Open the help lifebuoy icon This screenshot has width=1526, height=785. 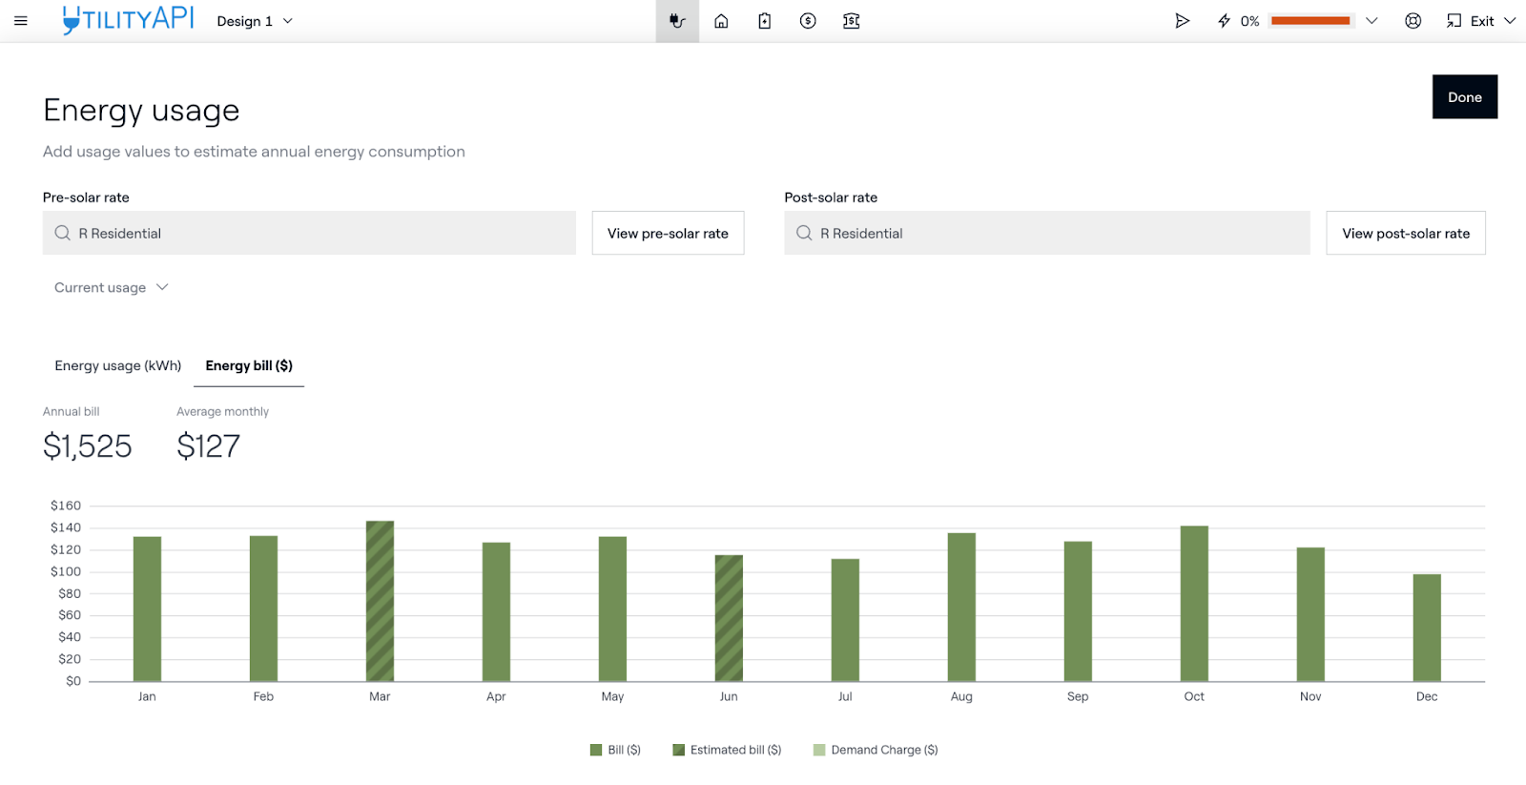pos(1413,21)
